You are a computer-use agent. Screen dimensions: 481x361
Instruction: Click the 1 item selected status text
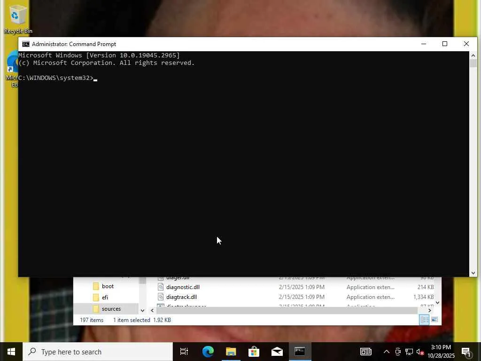coord(132,320)
